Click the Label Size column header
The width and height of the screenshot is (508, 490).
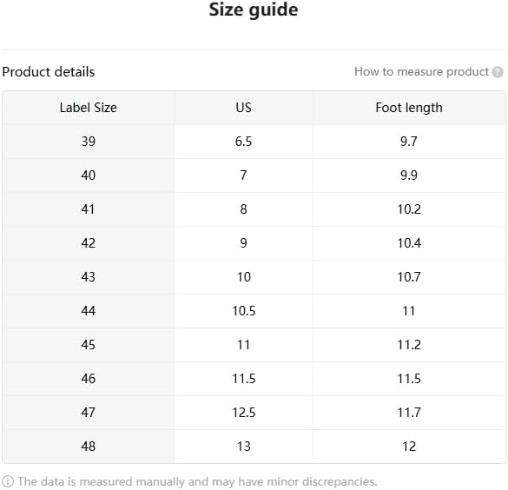click(88, 108)
